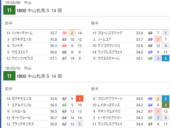
Task: Select マキシマムドパリ row
Action: coord(130,111)
